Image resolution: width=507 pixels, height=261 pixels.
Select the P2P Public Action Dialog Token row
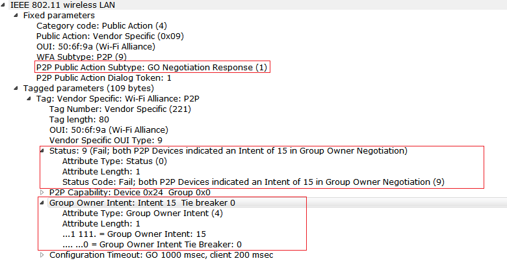(103, 77)
